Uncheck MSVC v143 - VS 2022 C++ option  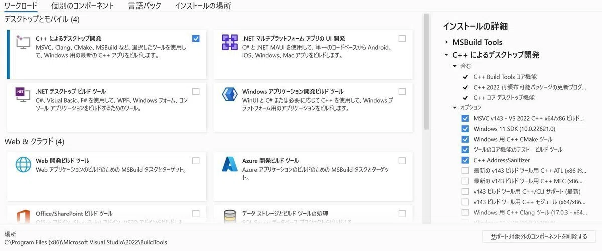tap(465, 118)
